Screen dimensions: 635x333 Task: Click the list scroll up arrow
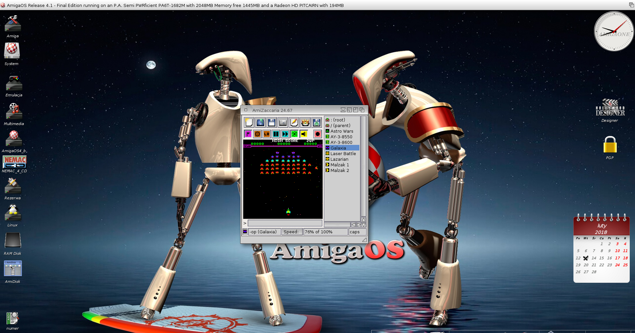click(364, 220)
